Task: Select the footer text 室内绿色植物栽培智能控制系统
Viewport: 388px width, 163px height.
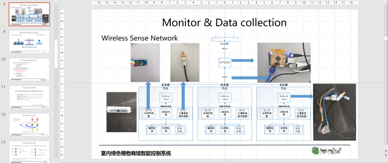Action: (x=136, y=154)
